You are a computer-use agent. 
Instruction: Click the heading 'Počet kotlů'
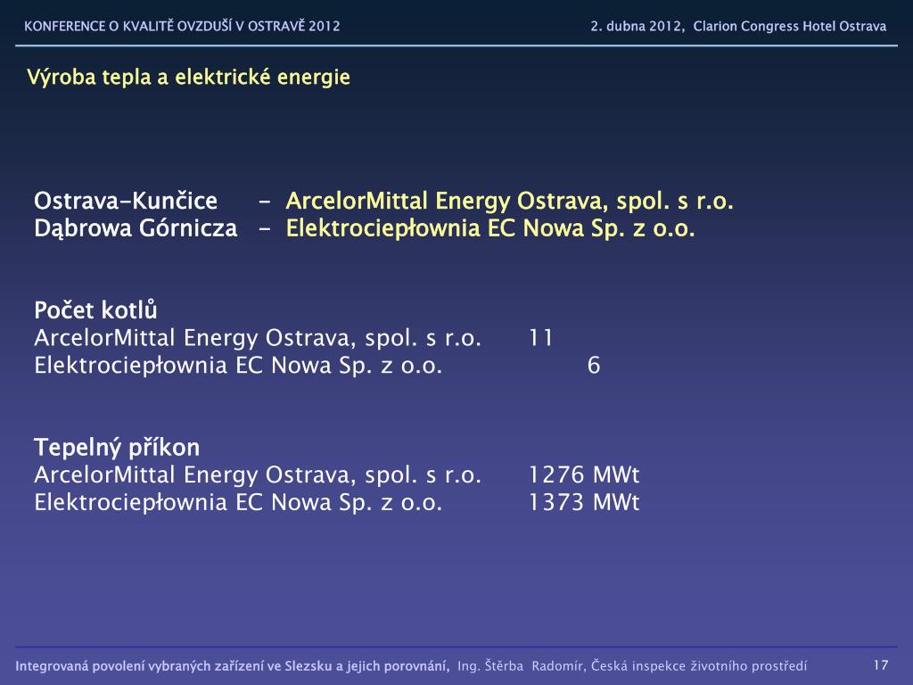click(95, 309)
